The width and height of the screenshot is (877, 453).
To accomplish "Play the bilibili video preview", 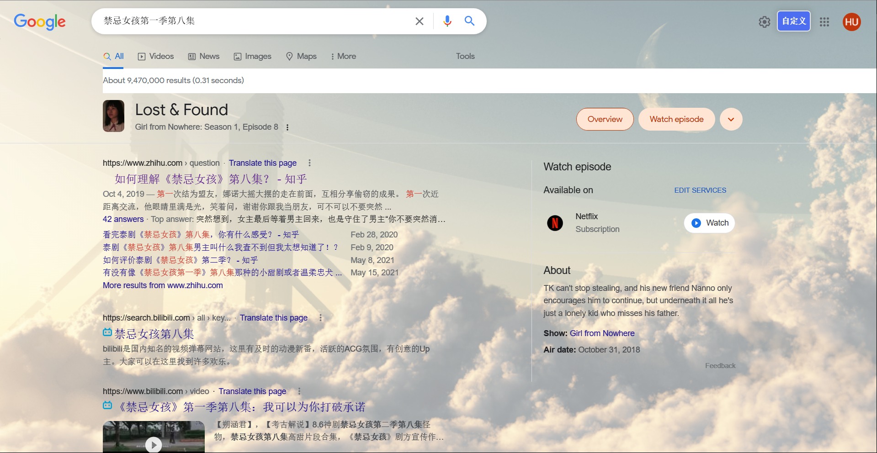I will tap(154, 444).
